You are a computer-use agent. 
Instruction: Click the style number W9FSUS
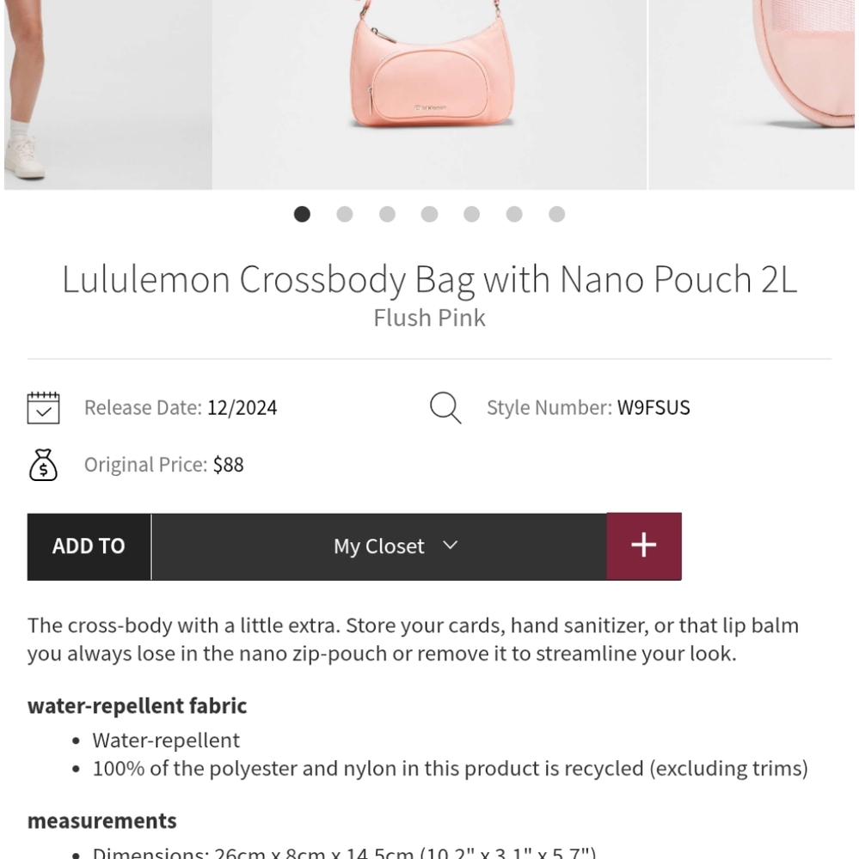[x=653, y=408]
